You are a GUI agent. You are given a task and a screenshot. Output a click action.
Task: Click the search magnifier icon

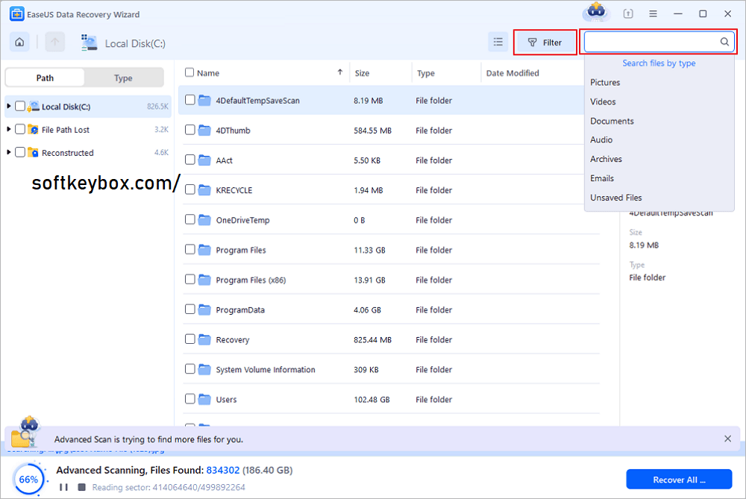[723, 42]
